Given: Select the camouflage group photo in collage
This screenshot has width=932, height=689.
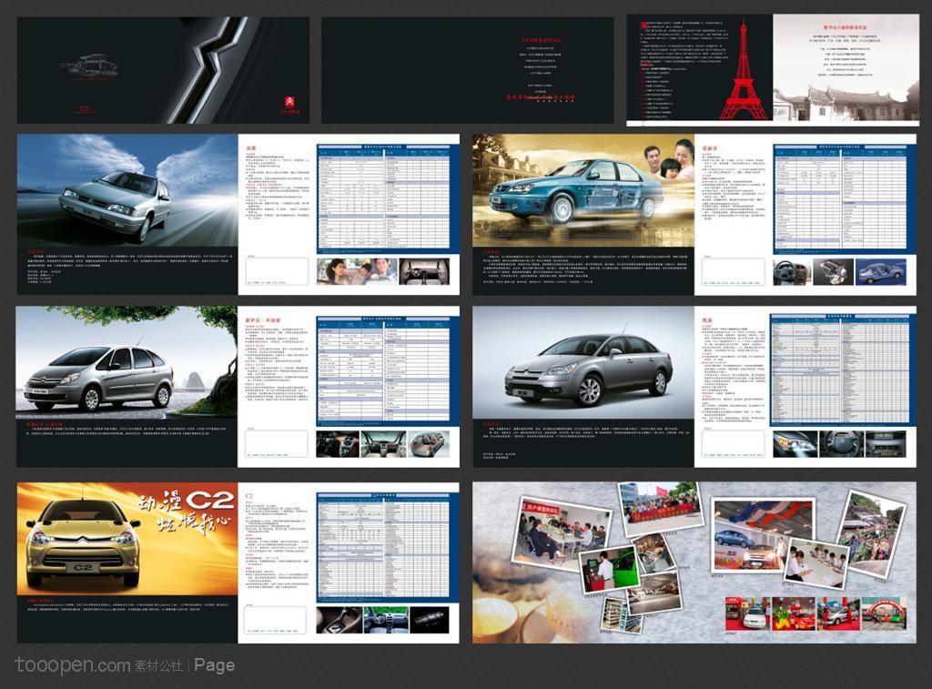Looking at the screenshot, I should [872, 535].
